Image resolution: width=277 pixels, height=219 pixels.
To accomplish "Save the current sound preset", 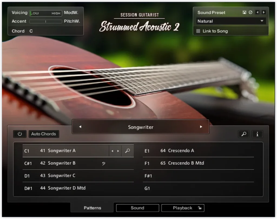I will [244, 12].
